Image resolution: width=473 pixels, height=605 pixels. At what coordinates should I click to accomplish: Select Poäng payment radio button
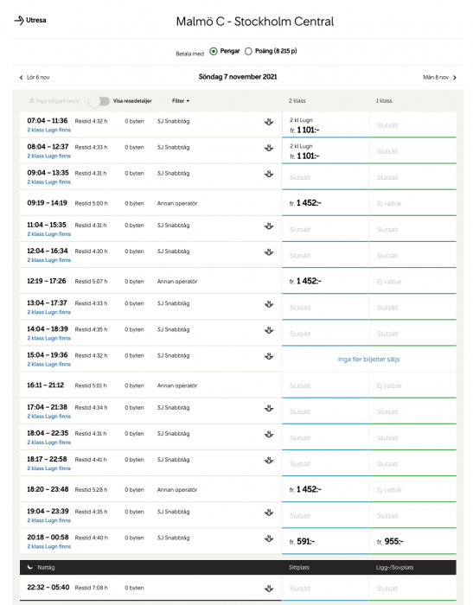point(249,51)
